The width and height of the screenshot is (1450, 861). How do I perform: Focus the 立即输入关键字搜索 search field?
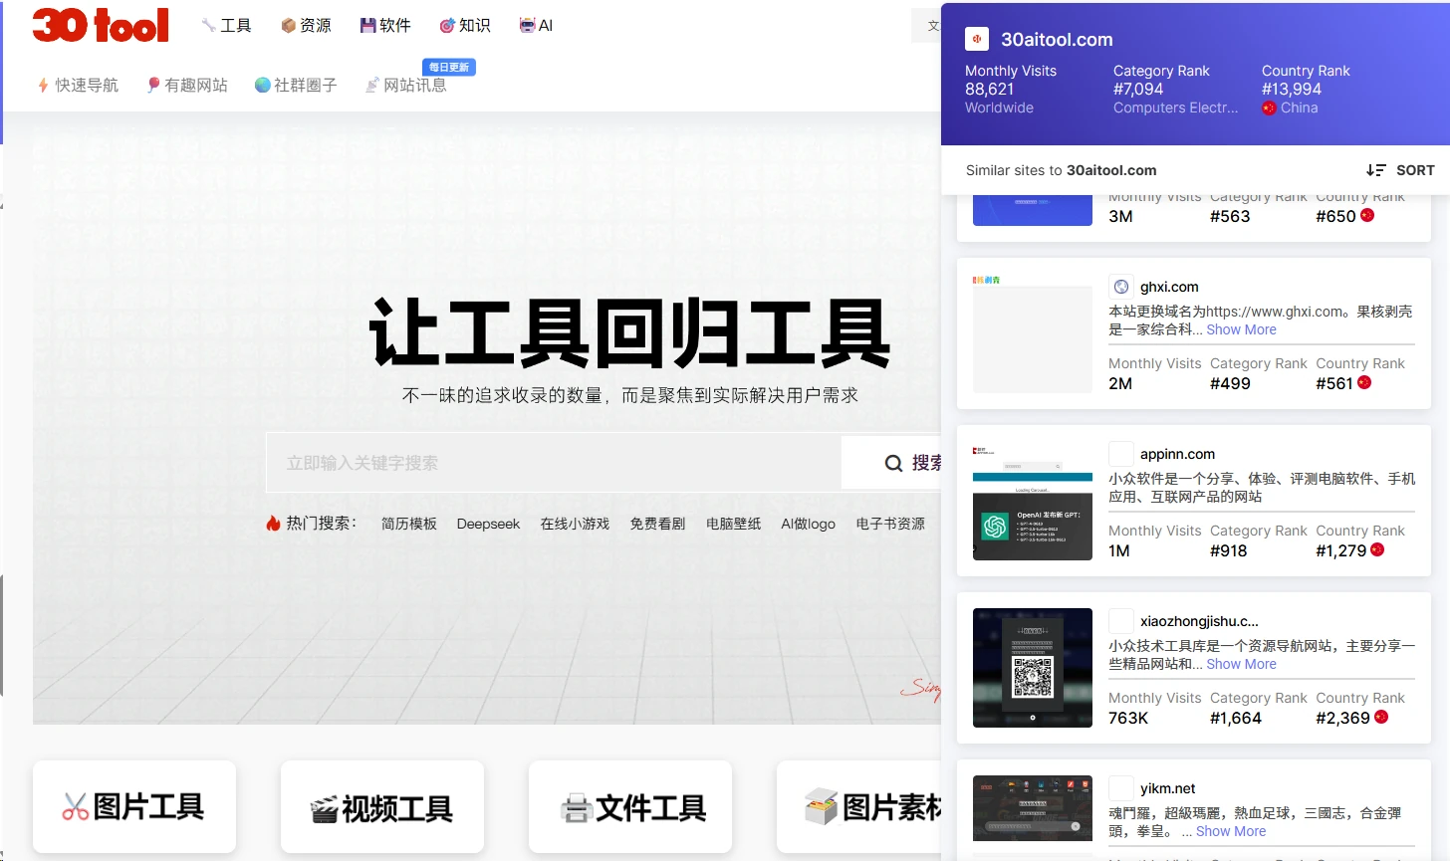coord(554,463)
